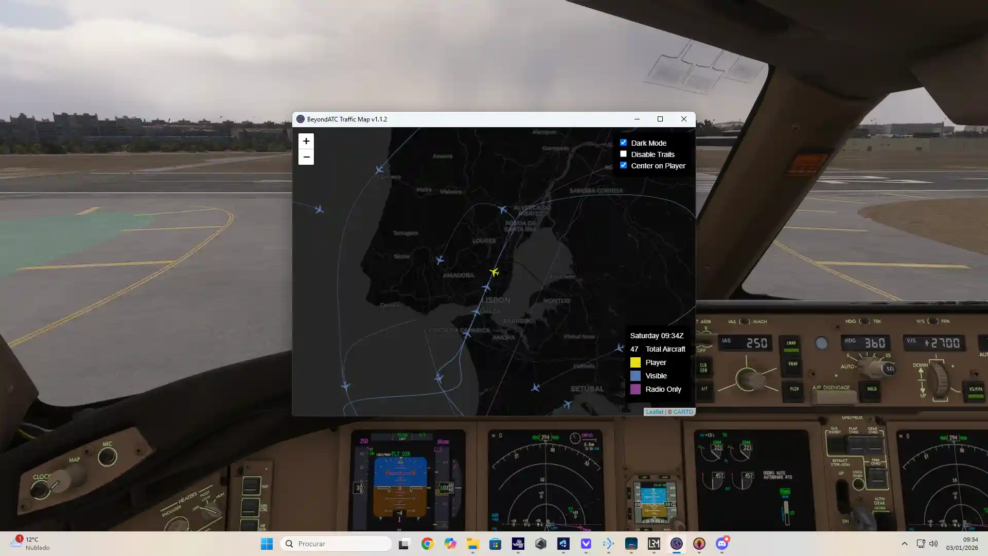This screenshot has height=556, width=988.
Task: Enable the Disable Trails checkbox
Action: coord(623,154)
